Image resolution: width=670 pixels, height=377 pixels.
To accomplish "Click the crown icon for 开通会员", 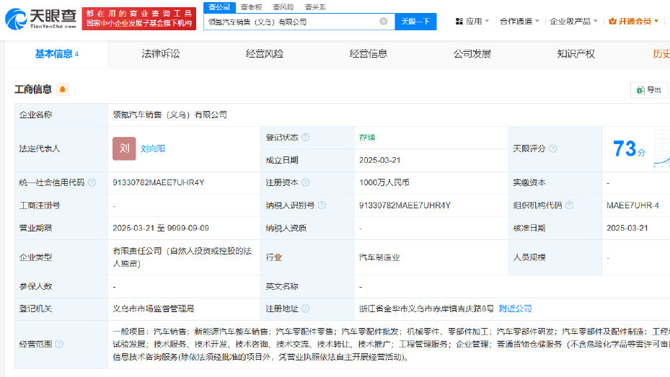I will 612,22.
